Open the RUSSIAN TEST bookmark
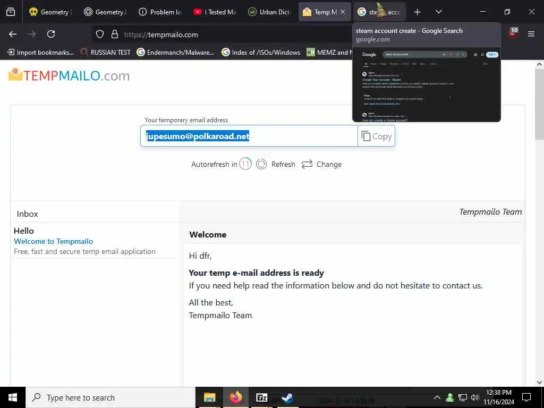Viewport: 544px width, 408px height. click(105, 53)
